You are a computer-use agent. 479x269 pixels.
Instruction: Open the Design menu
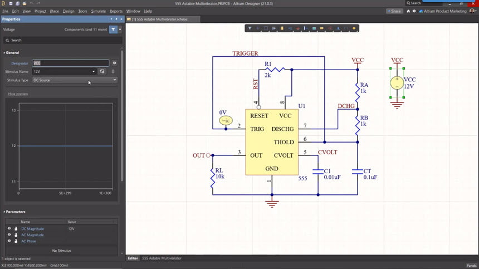69,11
